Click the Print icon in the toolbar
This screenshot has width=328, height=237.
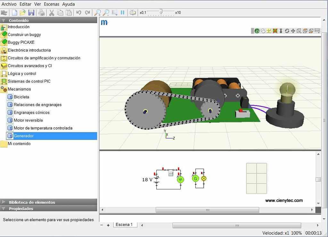41,13
